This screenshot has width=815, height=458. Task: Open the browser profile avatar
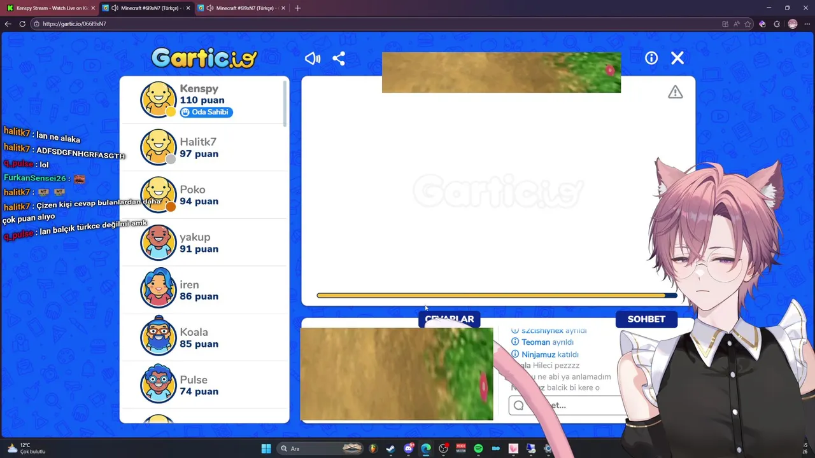(793, 24)
